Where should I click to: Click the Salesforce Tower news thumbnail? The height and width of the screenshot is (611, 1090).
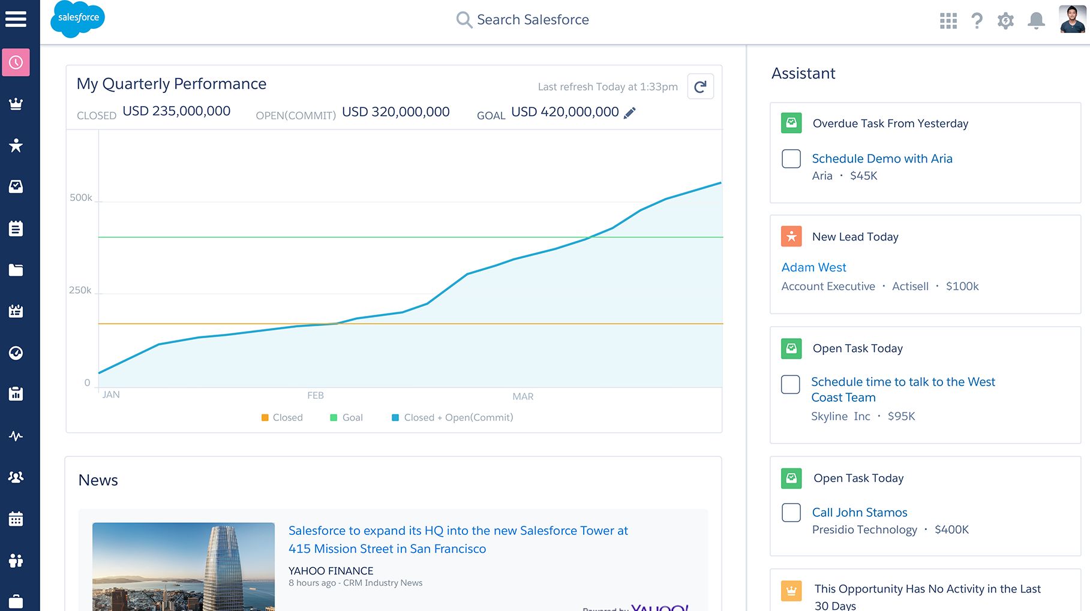pos(184,567)
